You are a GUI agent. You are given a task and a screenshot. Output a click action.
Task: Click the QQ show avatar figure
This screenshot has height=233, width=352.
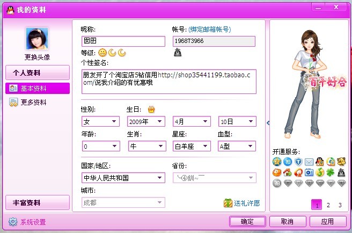(x=310, y=84)
